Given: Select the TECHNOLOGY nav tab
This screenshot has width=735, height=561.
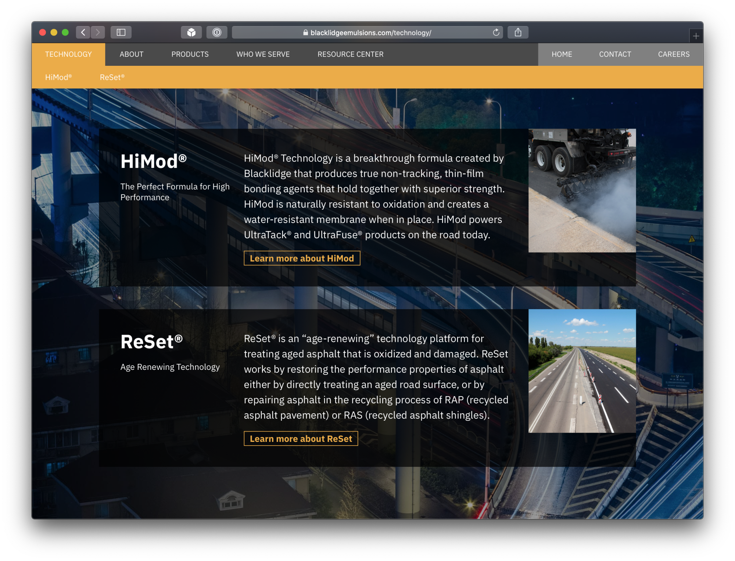Looking at the screenshot, I should [68, 54].
